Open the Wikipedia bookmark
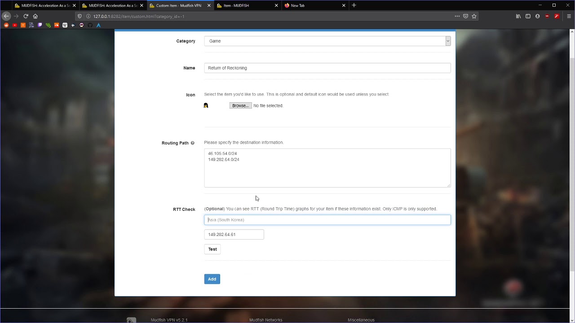 tap(65, 25)
